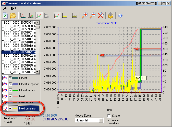Toggle the Next dynamic checkbox

[10, 108]
